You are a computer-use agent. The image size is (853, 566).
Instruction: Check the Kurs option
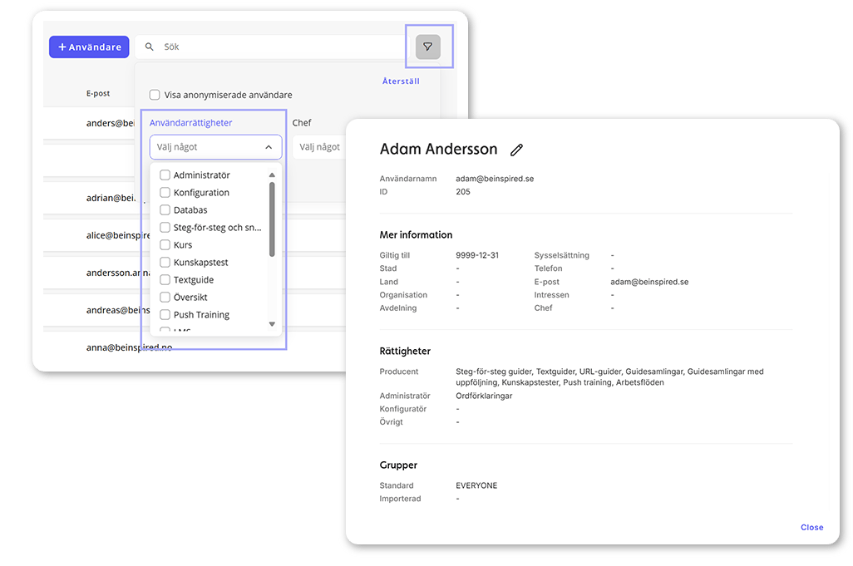point(165,244)
